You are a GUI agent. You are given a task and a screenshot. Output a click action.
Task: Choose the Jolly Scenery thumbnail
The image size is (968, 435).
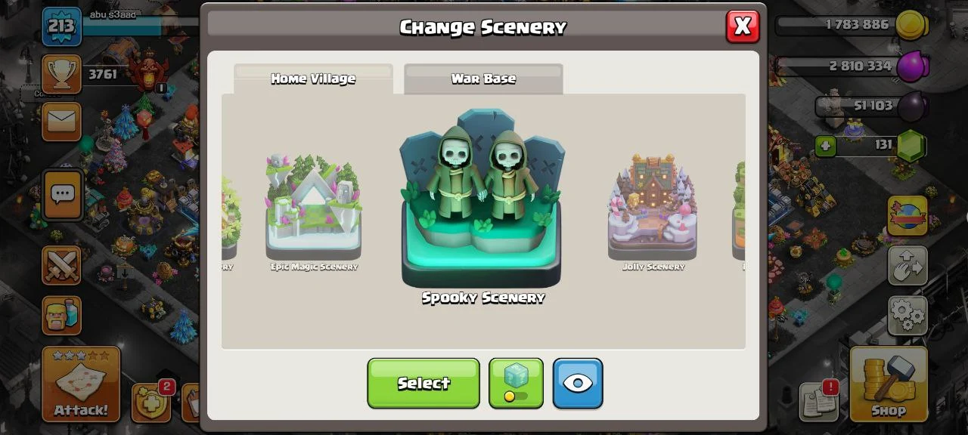(653, 211)
